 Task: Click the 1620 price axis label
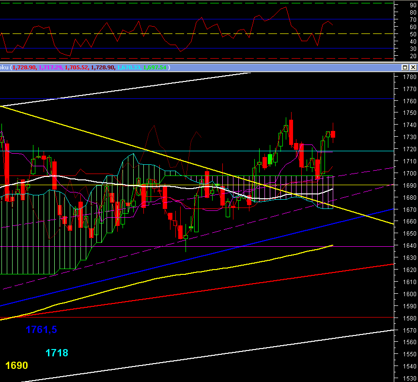[409, 270]
